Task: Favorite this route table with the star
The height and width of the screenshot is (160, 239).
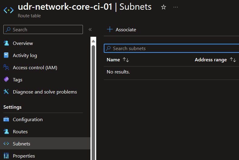Action: (164, 7)
